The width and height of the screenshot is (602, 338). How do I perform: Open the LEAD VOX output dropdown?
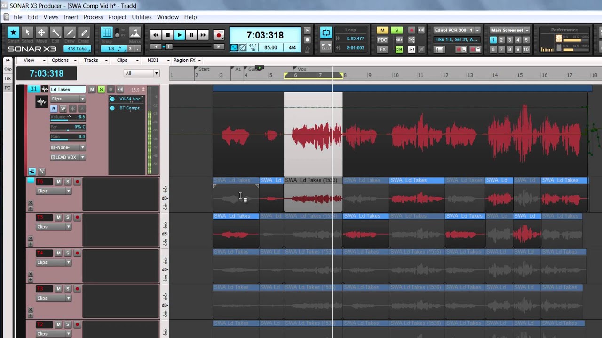[68, 157]
